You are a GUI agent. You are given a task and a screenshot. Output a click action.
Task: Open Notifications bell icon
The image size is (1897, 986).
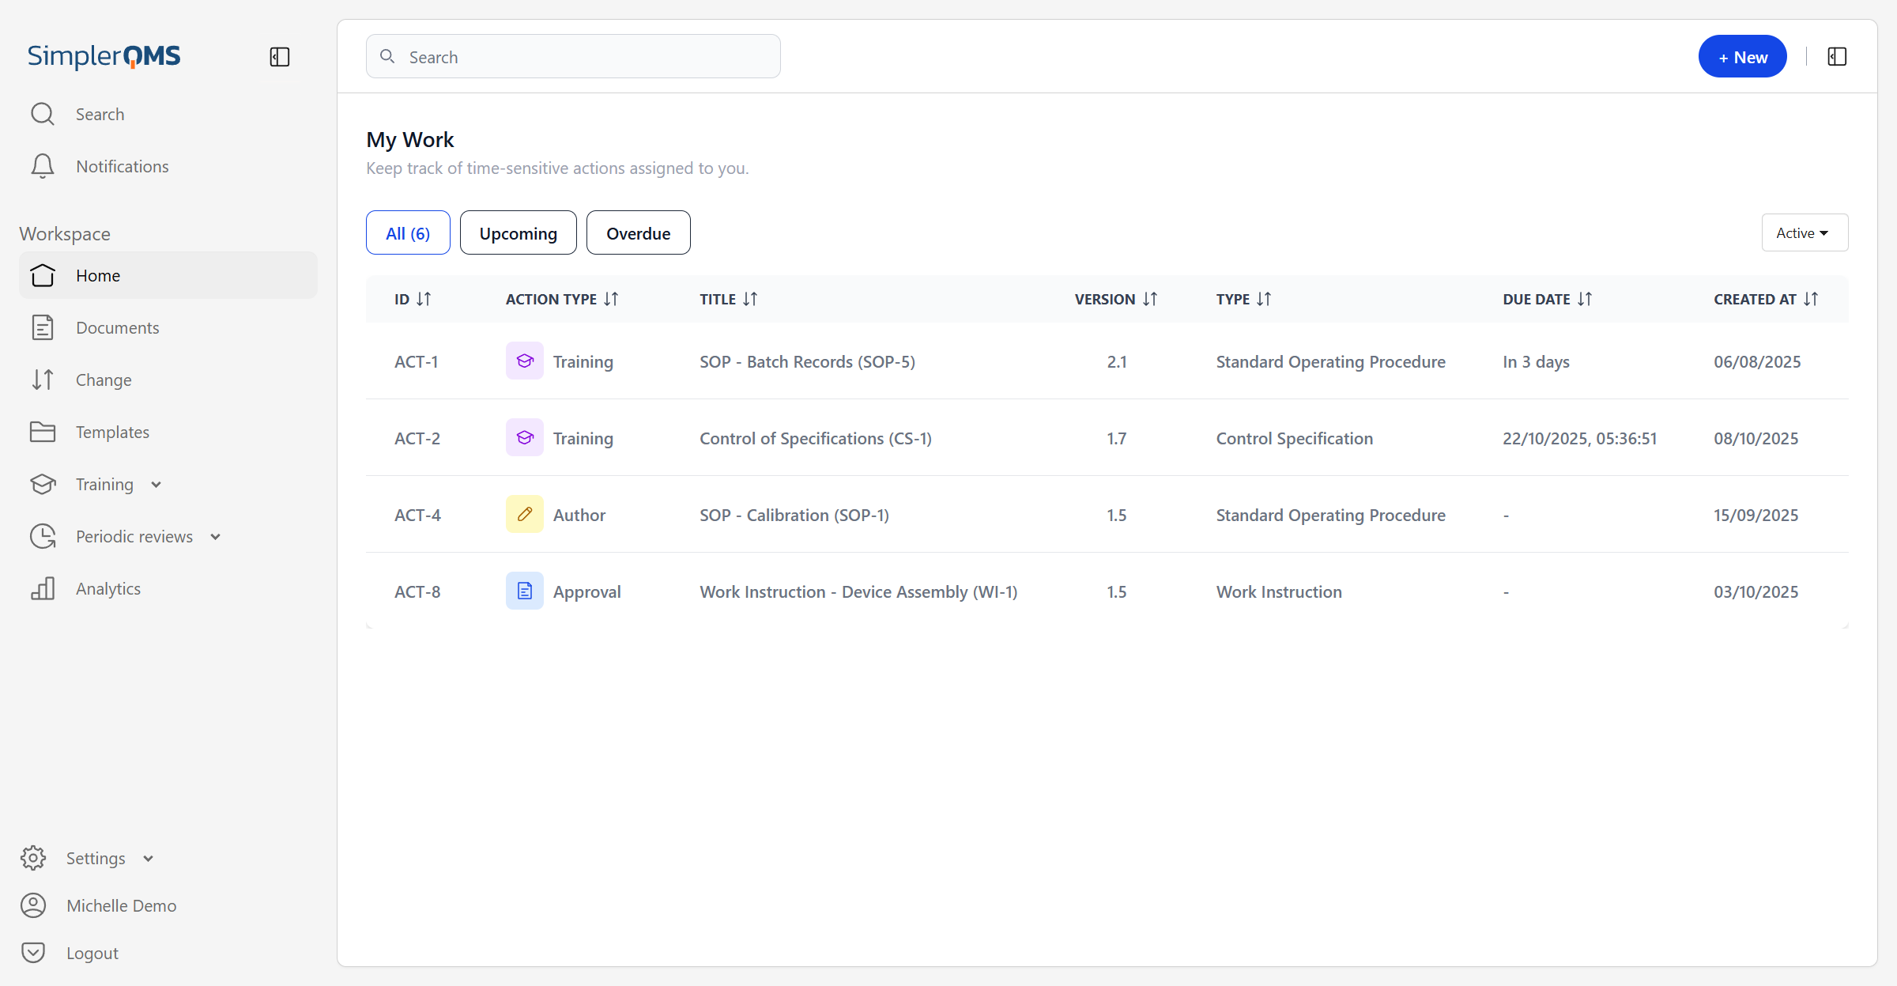coord(43,166)
